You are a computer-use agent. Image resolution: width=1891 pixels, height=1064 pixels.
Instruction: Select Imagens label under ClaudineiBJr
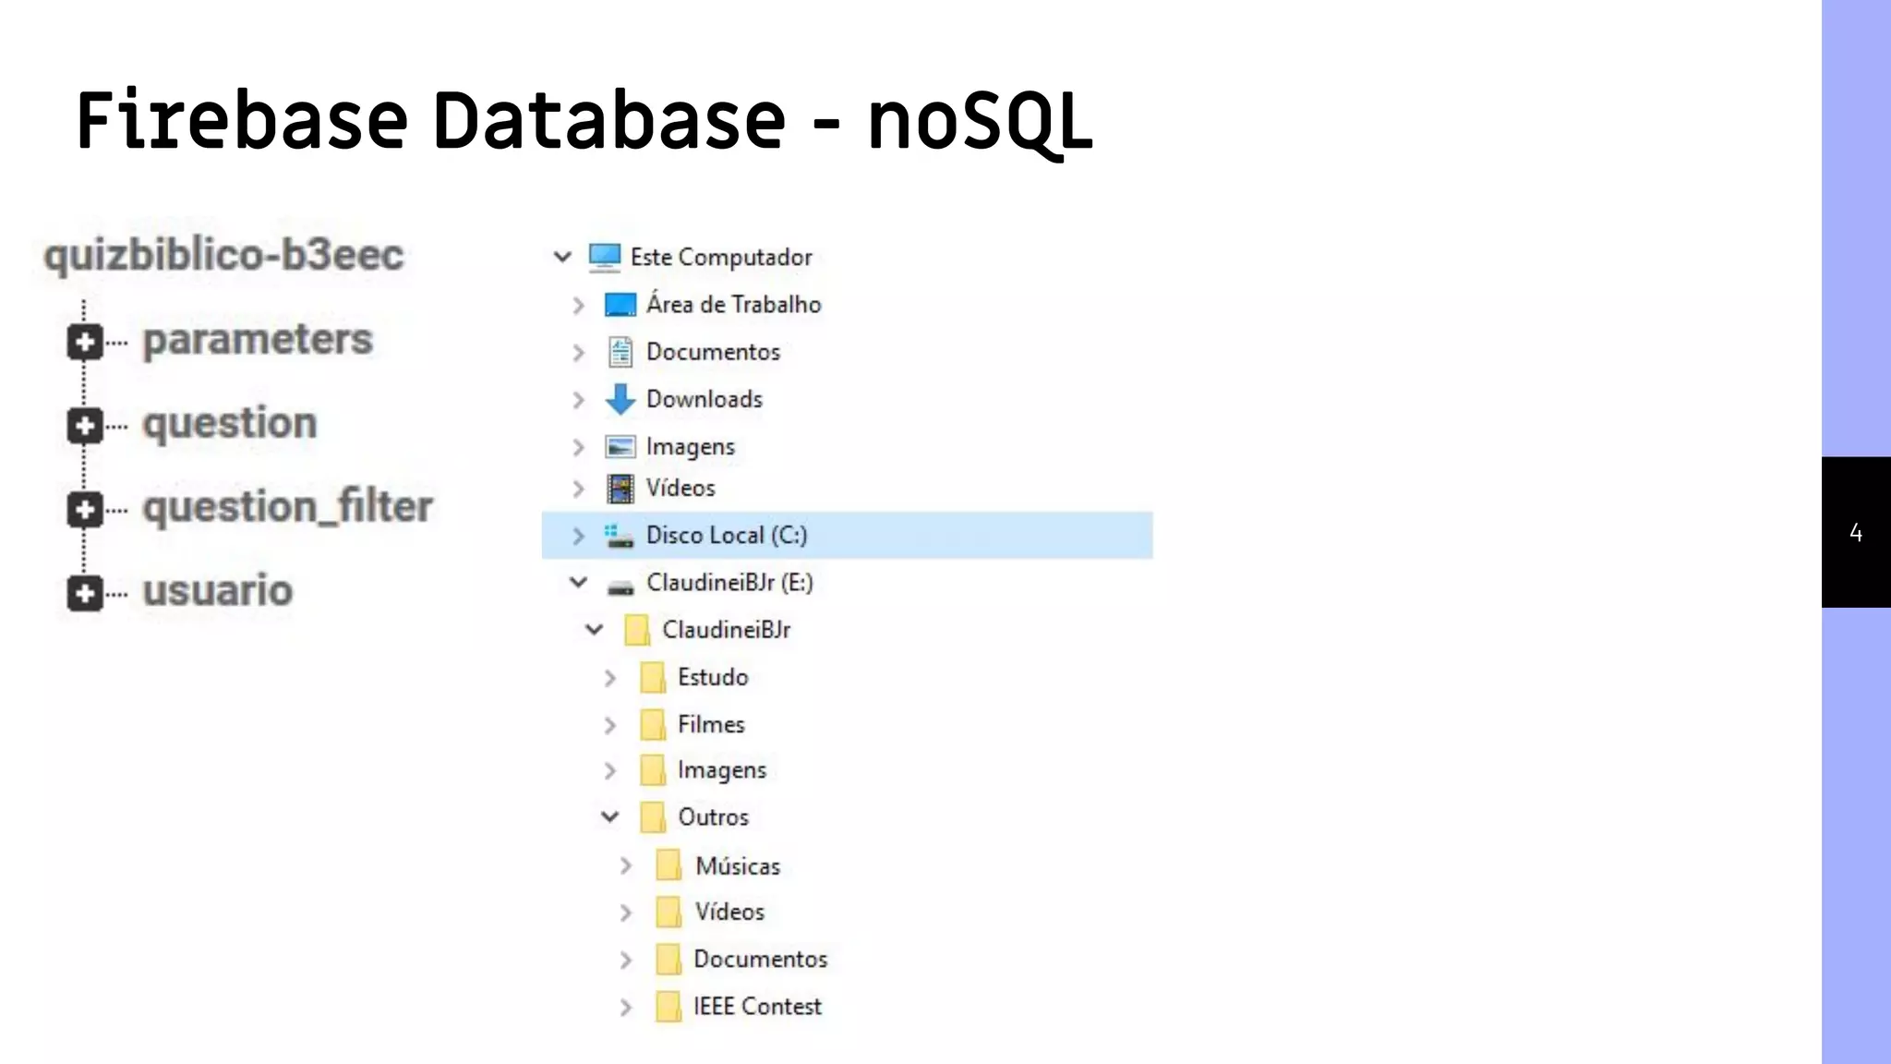(x=722, y=770)
